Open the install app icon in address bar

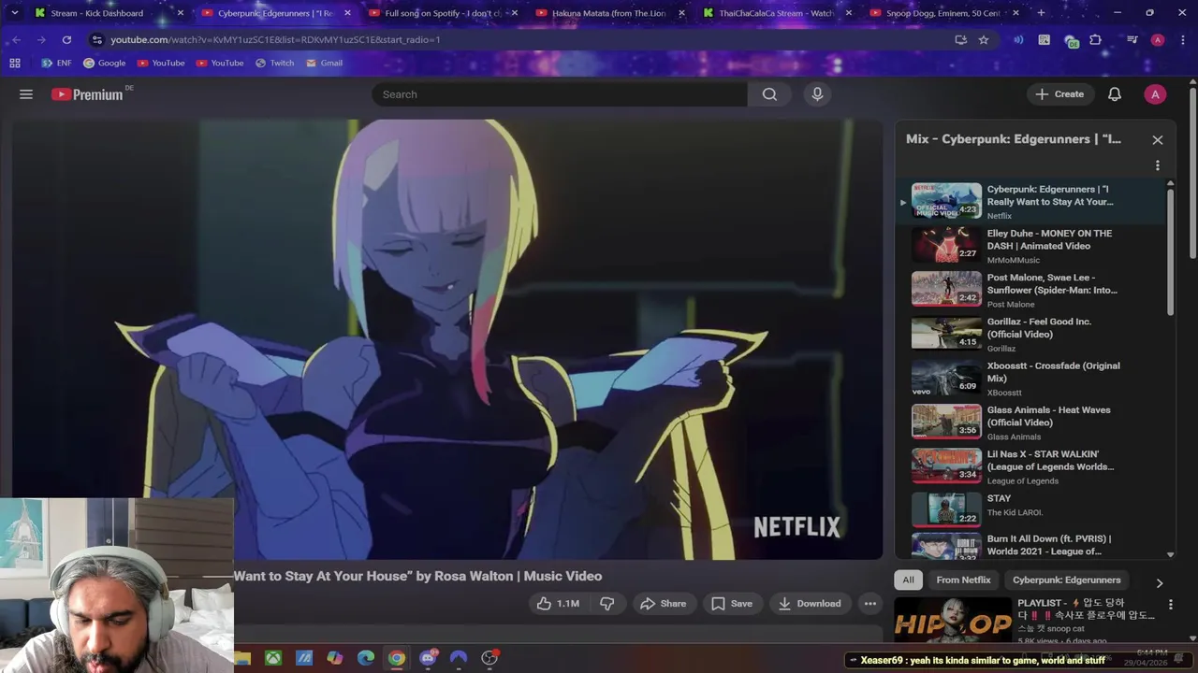pyautogui.click(x=960, y=40)
